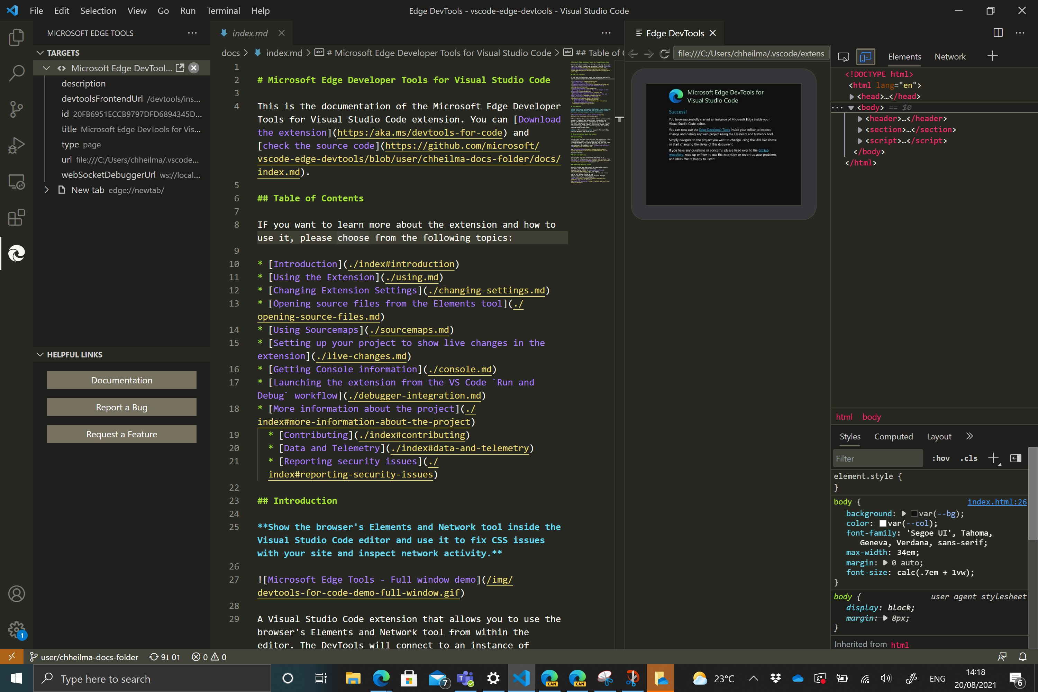This screenshot has height=692, width=1038.
Task: Open the Terminal menu
Action: coord(223,11)
